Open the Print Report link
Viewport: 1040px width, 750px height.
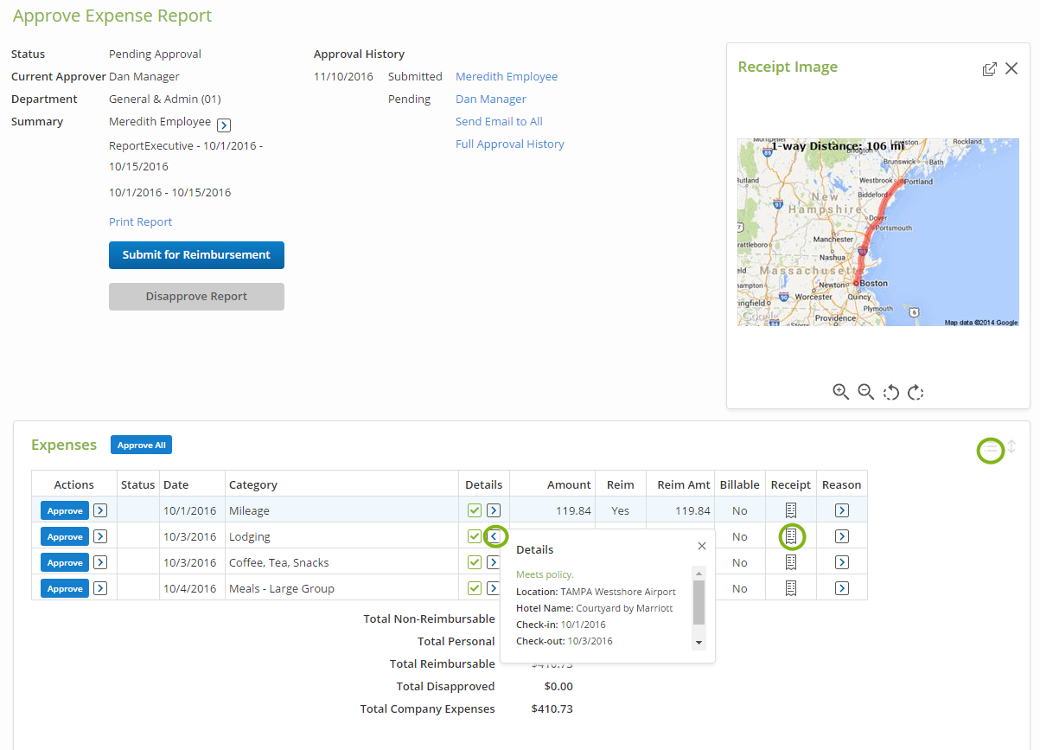click(140, 221)
